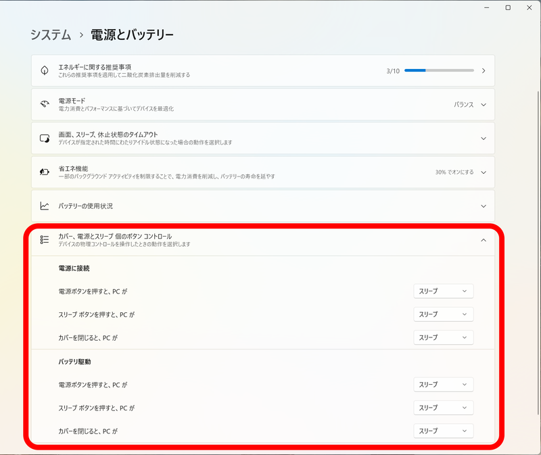Expand 画面、スリープ、休止状態のタイムアウト section
Image resolution: width=541 pixels, height=455 pixels.
point(483,139)
